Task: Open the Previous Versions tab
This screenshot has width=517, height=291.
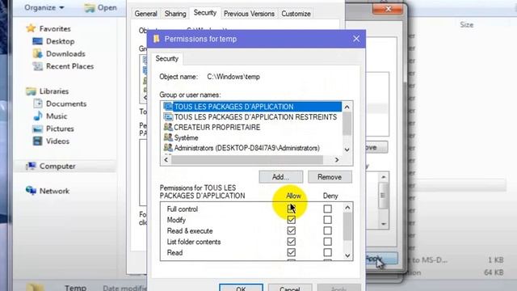Action: pyautogui.click(x=249, y=14)
